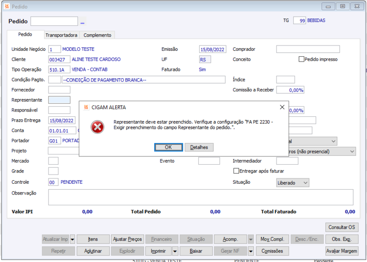The height and width of the screenshot is (262, 367).
Task: Click the Observação text area
Action: 201,197
